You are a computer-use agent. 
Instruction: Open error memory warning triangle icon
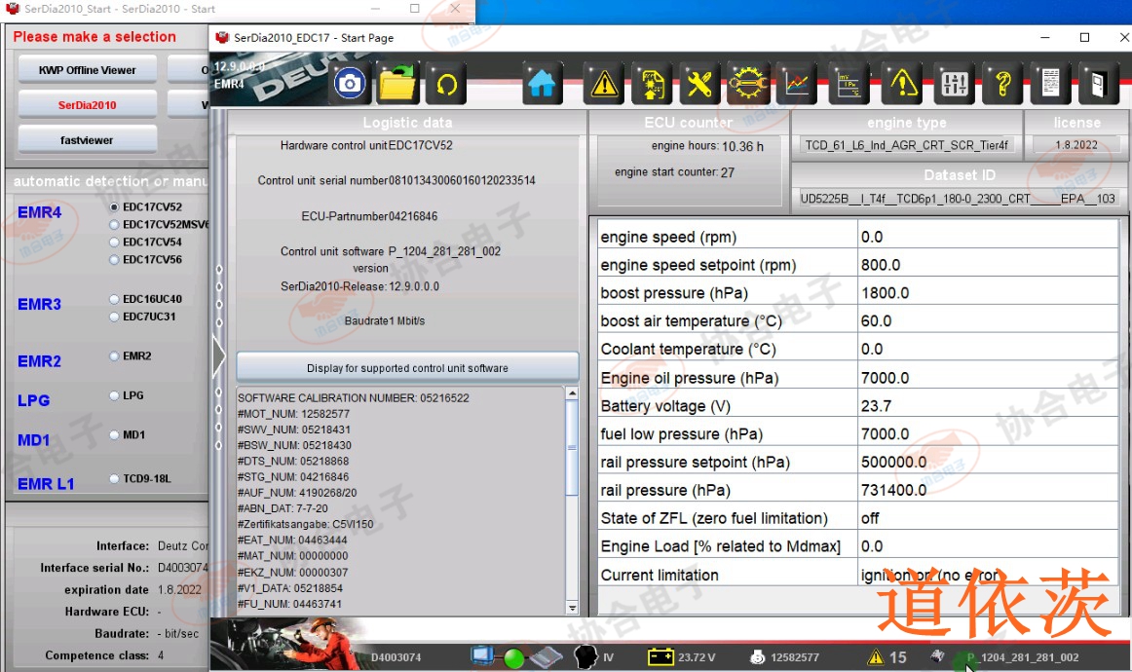click(x=604, y=84)
